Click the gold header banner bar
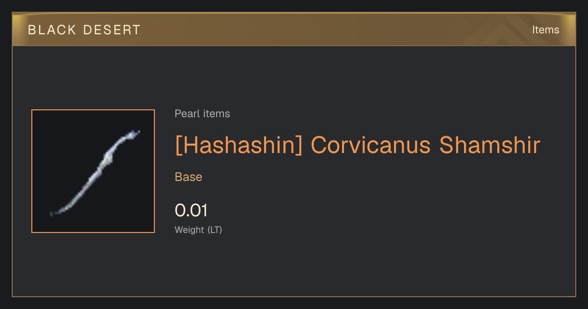Image resolution: width=588 pixels, height=309 pixels. (x=294, y=29)
